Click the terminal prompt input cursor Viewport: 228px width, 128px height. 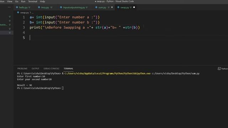tap(63, 88)
